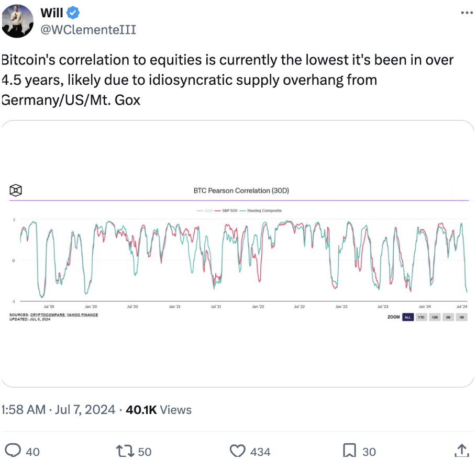Share the tweet using the upload arrow icon
The width and height of the screenshot is (476, 459).
pos(462,450)
